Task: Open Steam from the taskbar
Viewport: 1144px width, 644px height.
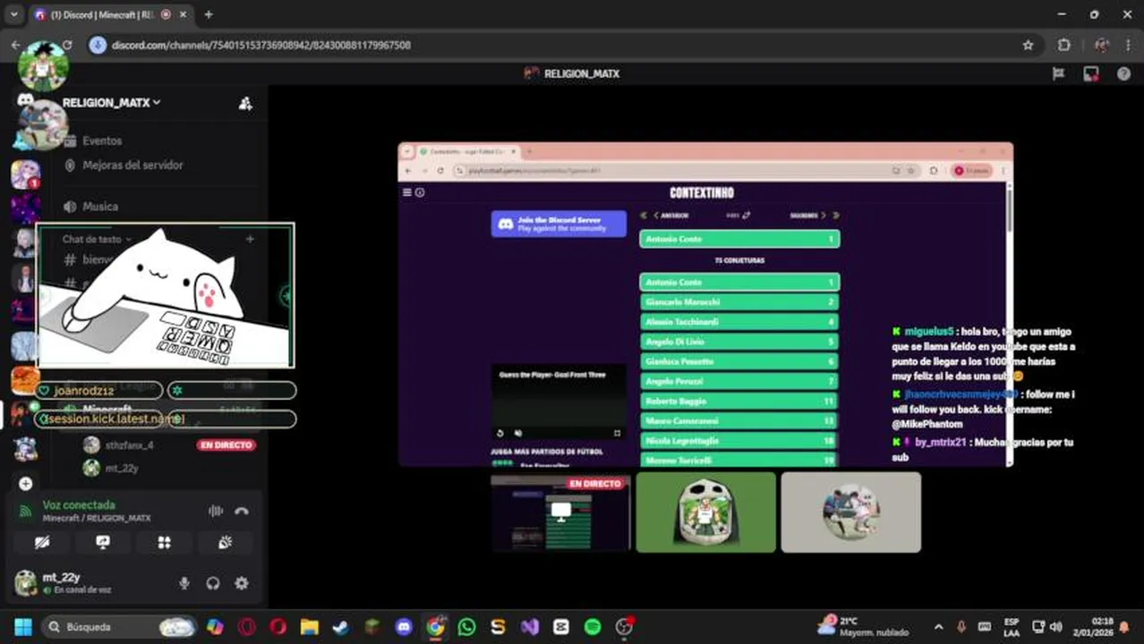Action: click(x=341, y=627)
